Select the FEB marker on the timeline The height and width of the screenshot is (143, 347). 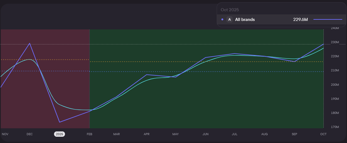89,134
